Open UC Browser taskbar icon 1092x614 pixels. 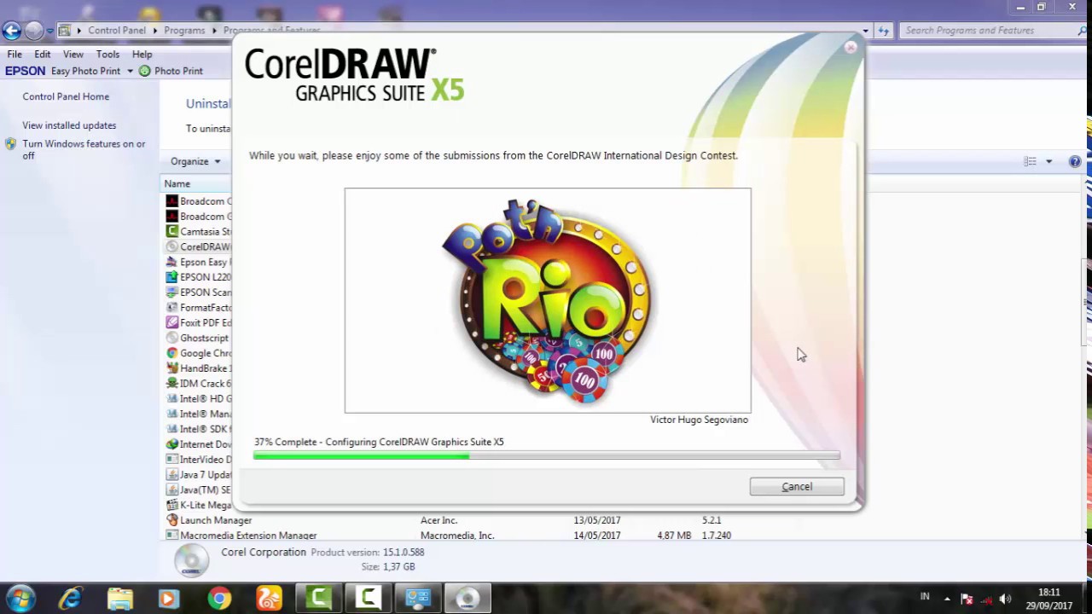(269, 599)
